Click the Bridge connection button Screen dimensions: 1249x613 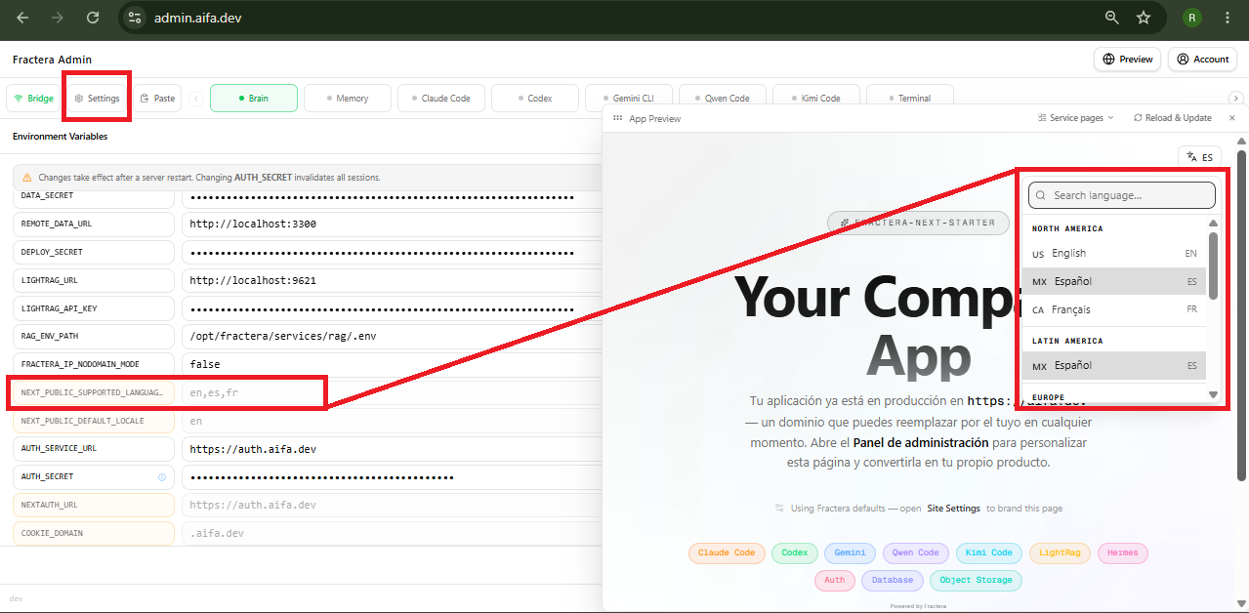[34, 99]
